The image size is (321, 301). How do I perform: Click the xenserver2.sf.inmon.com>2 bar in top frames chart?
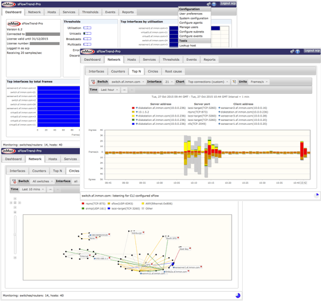coord(59,88)
